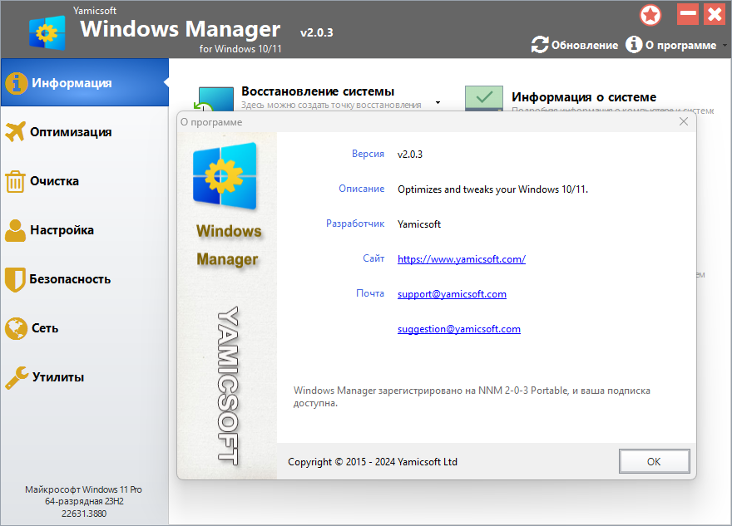Click the Информация о системе checkmark icon
Viewport: 732px width, 526px height.
(484, 98)
